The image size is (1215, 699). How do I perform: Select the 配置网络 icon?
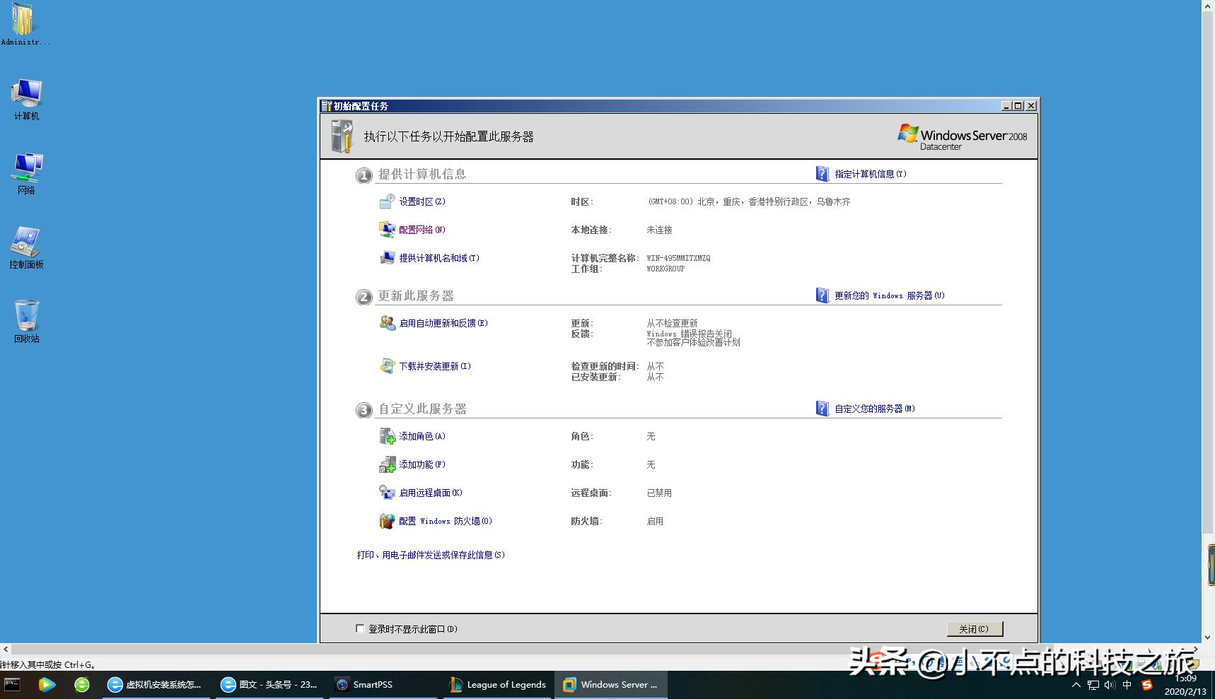pyautogui.click(x=386, y=230)
